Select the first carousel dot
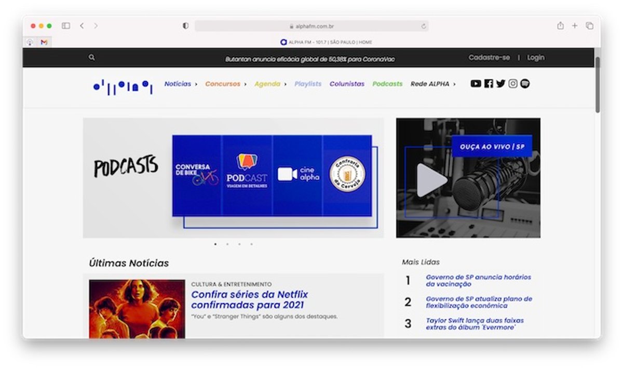This screenshot has width=623, height=368. 215,244
